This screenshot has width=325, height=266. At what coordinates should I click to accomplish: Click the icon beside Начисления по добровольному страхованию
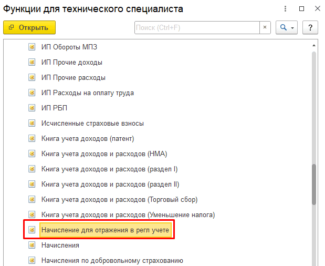(32, 261)
